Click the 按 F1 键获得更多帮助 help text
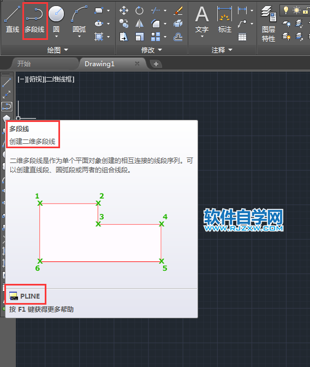Viewport: 310px width, 367px height. click(x=41, y=310)
